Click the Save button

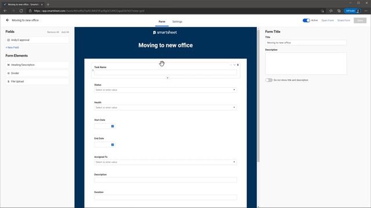tap(360, 21)
